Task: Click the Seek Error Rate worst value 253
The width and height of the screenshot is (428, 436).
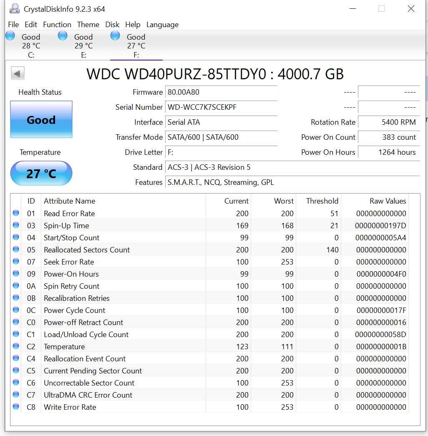Action: 287,262
